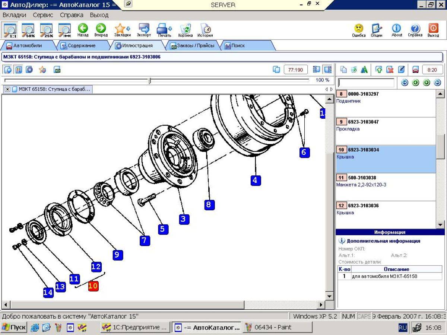Click the green letter A icon
447x335 pixels.
[365, 70]
